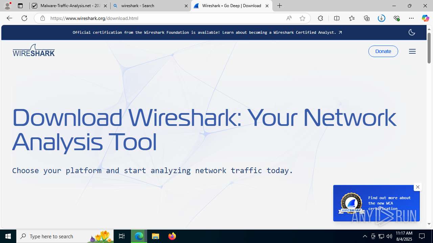Click the scrollbar up arrow

pos(429,29)
